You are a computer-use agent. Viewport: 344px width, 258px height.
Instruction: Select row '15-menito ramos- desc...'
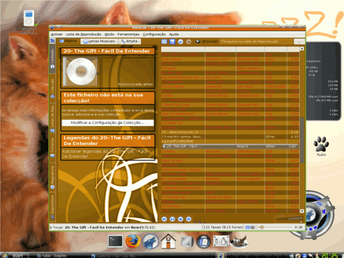230,137
